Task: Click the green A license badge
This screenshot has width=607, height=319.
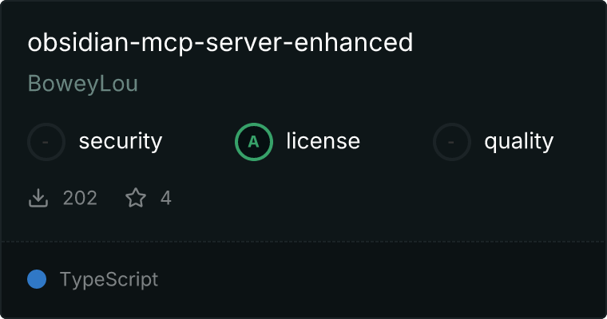Action: 254,142
